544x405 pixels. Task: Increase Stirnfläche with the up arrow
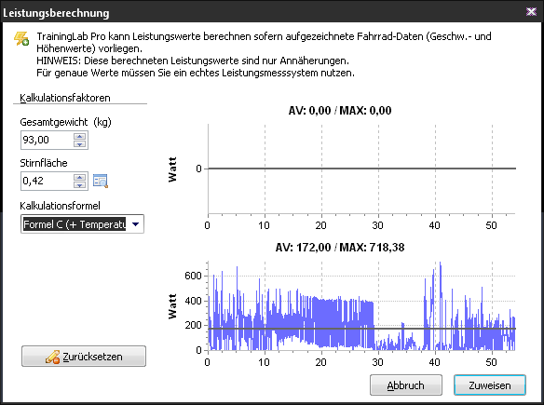tap(80, 177)
